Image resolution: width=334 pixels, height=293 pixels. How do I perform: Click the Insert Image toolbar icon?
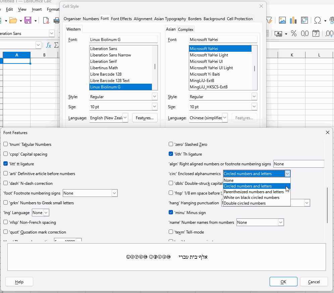[282, 20]
